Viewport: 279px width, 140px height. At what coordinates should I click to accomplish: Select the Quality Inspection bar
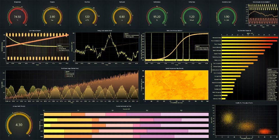[240, 57]
